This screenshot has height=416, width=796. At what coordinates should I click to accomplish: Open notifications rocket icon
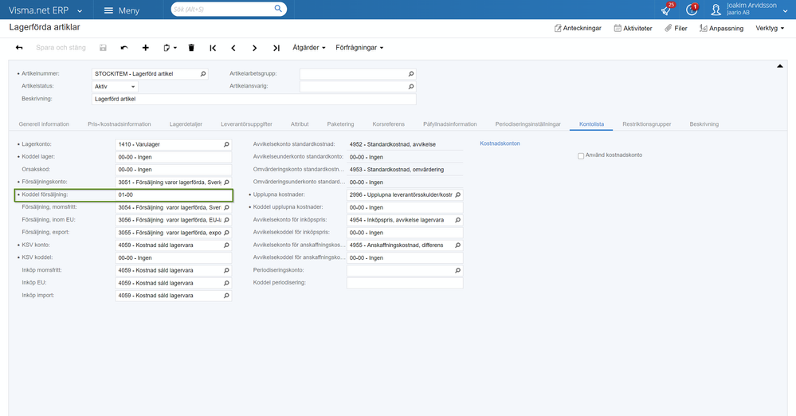[666, 10]
